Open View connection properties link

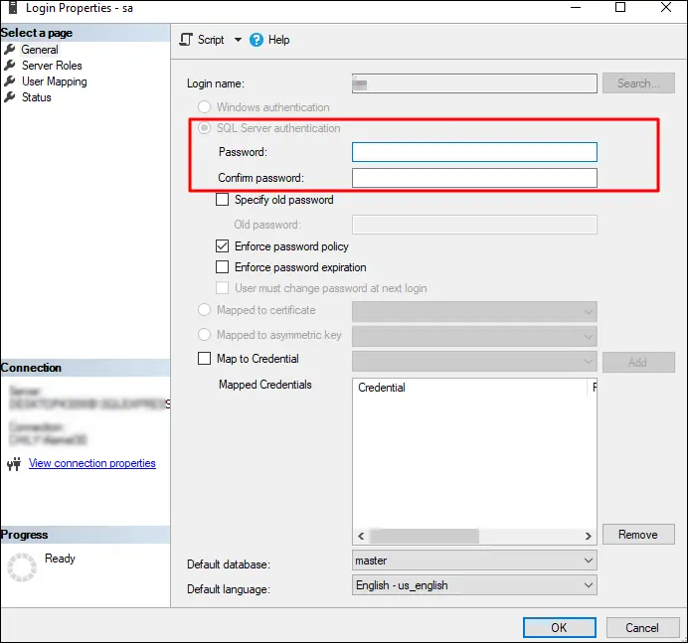(x=92, y=463)
